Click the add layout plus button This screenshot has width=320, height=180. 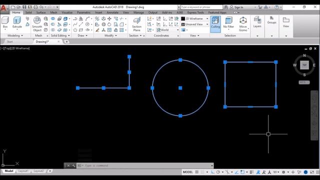click(x=50, y=171)
